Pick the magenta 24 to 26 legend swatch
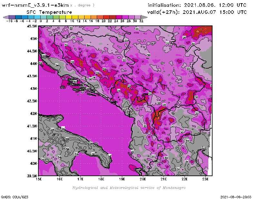258x199 pixels. [119, 17]
